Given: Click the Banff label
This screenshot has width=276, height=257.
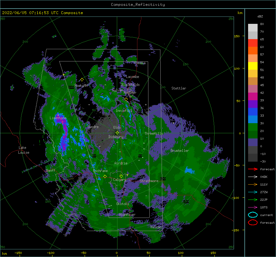Looking at the screenshot, I should (51, 170).
